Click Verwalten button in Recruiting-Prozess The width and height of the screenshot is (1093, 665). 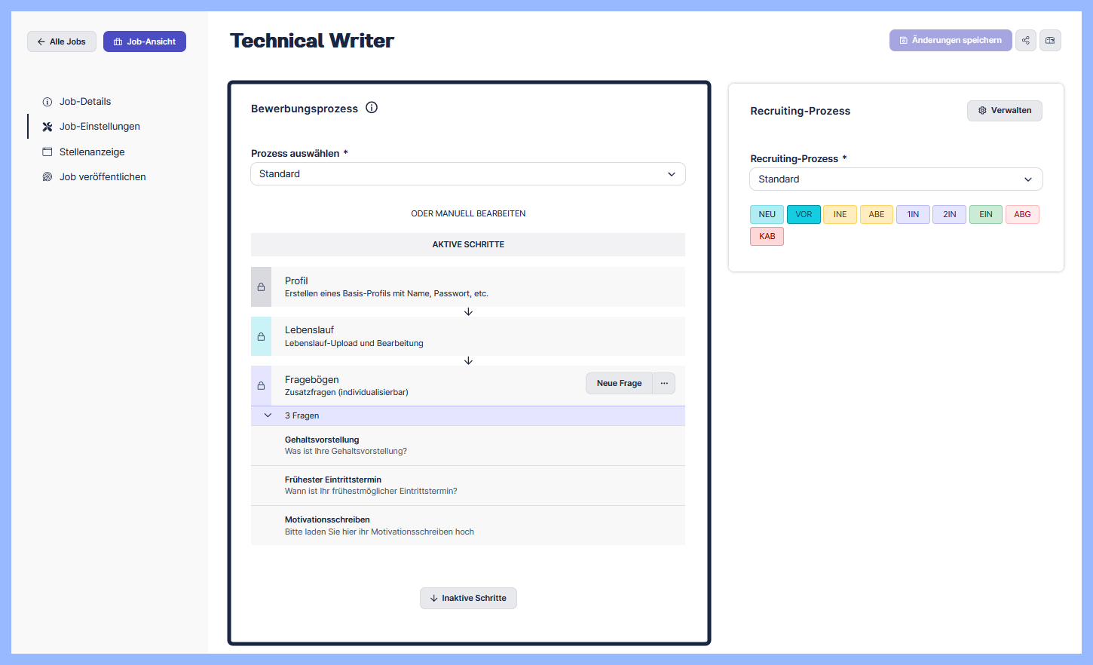point(1004,111)
